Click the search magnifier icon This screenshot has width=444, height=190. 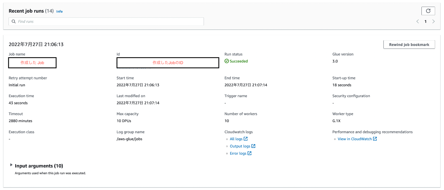(x=13, y=22)
